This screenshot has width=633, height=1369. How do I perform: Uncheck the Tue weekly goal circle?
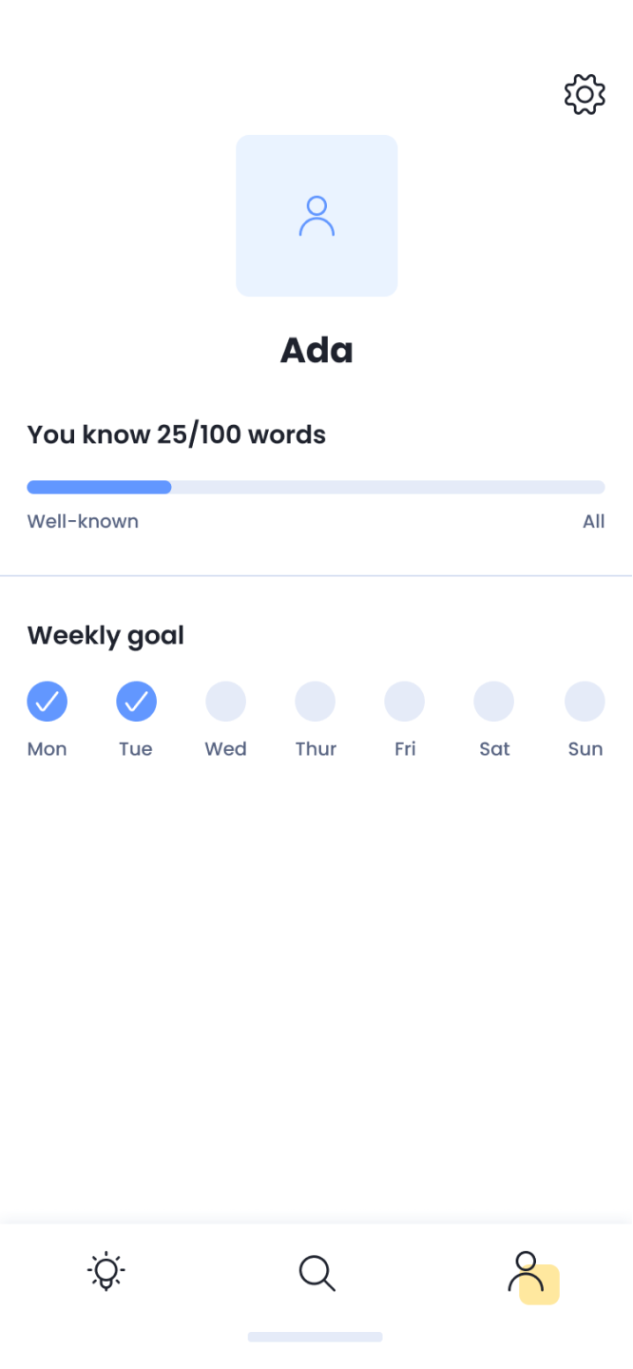136,702
